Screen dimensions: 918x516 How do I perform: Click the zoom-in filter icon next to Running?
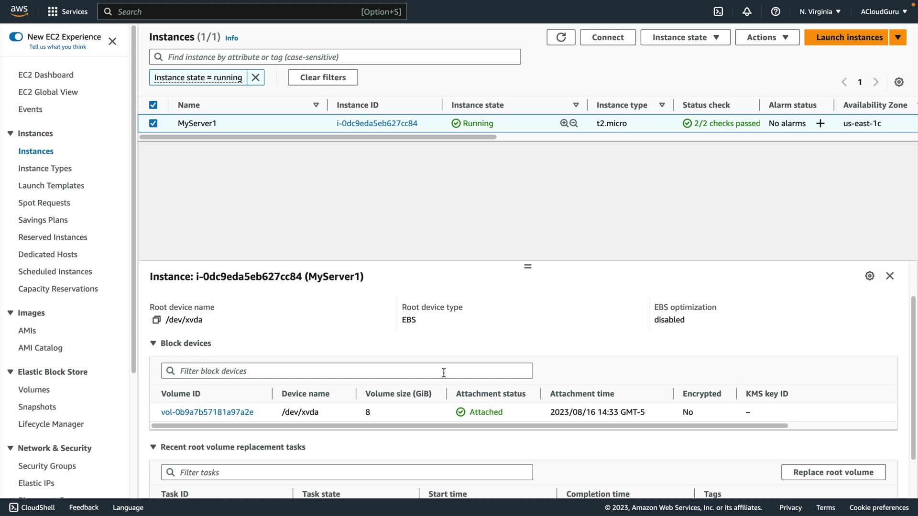tap(564, 123)
